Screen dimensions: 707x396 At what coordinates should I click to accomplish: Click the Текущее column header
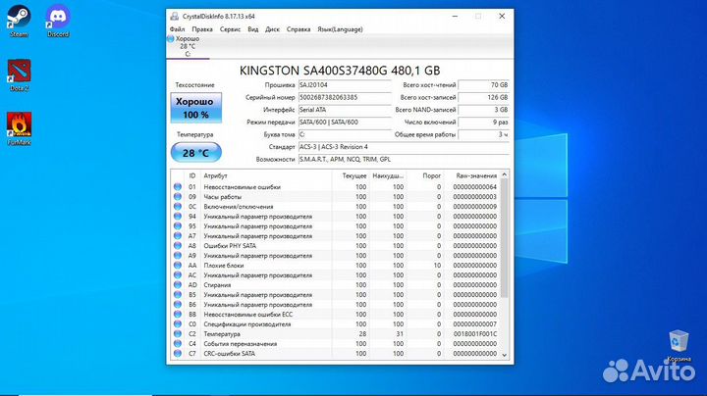[x=351, y=175]
